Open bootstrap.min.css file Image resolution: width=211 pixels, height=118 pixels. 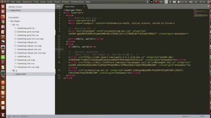click(26, 63)
